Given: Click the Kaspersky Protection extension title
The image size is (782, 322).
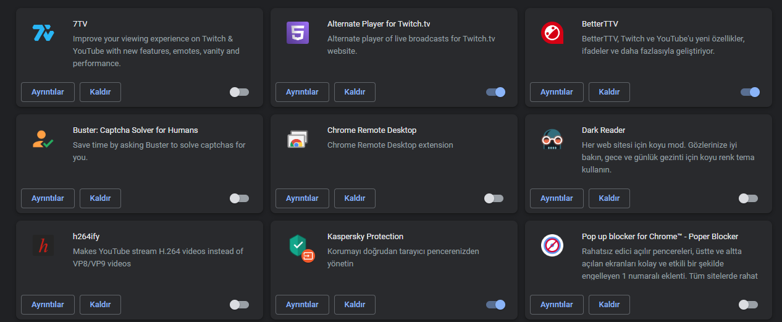Looking at the screenshot, I should [365, 237].
